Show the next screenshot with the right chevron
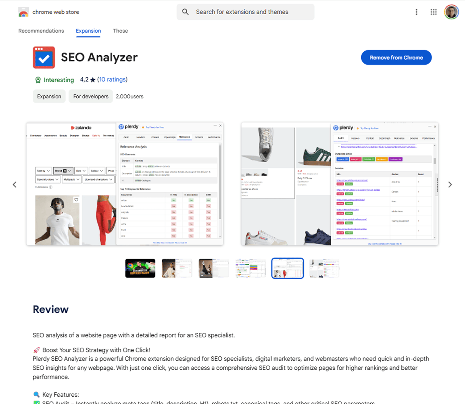 pyautogui.click(x=450, y=184)
